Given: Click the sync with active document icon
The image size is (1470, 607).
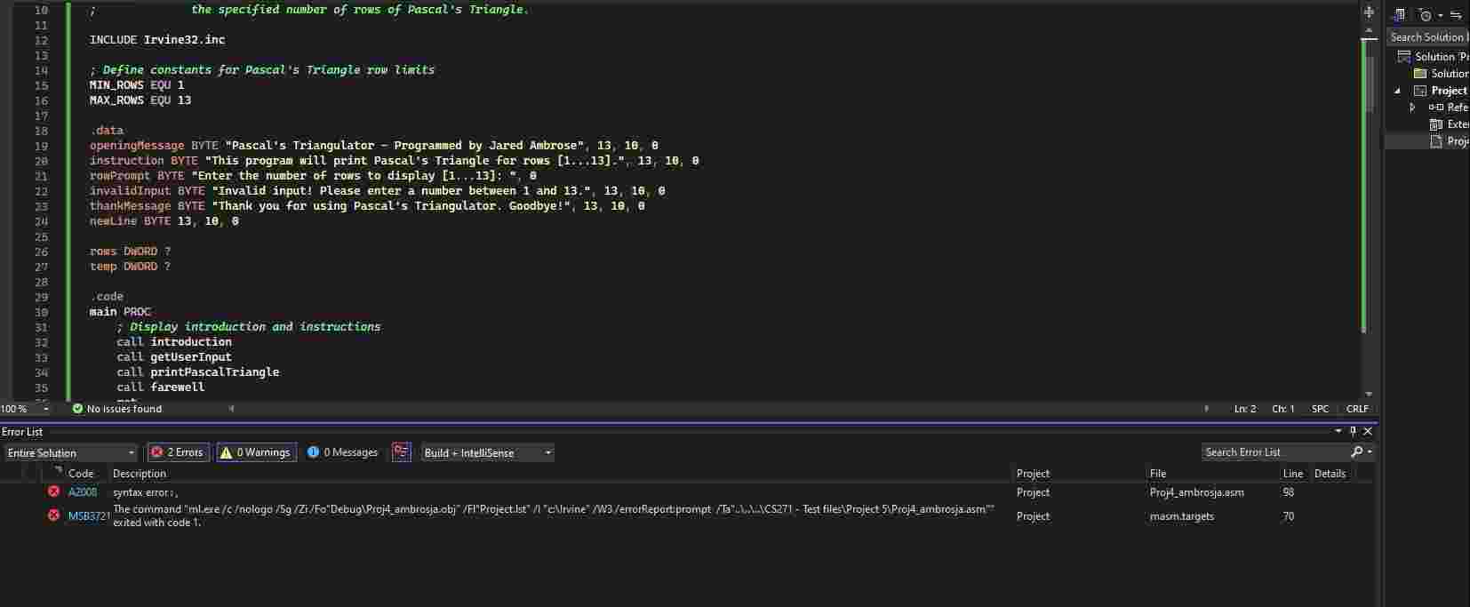Looking at the screenshot, I should [1456, 14].
